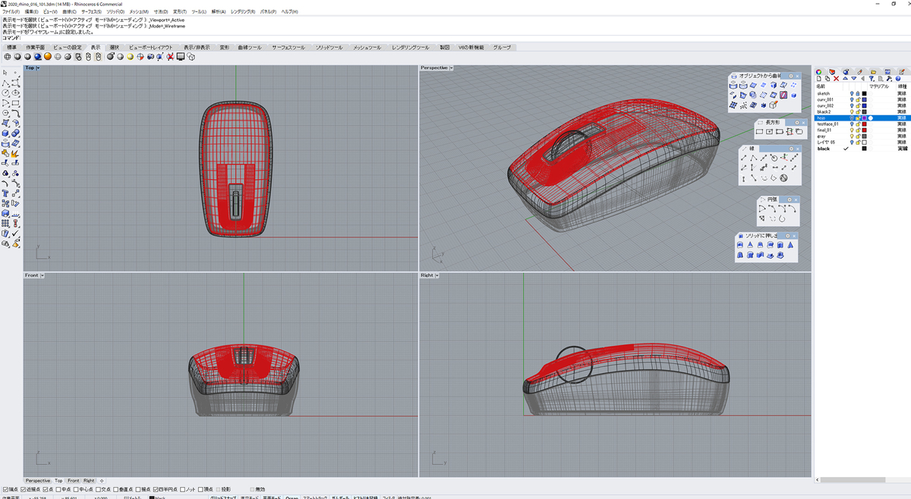Click the orange rendered display mode sphere
The image size is (911, 499).
(x=47, y=56)
